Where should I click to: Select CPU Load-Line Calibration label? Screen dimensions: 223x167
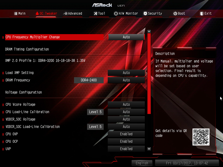point(27,112)
